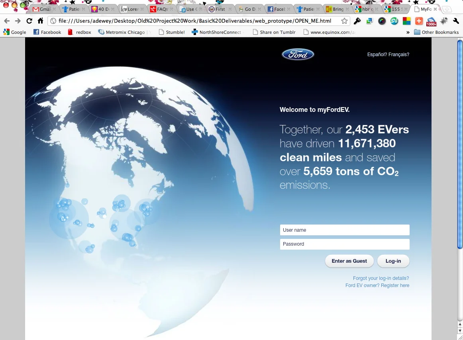This screenshot has width=463, height=340.
Task: Open the extension icon with 1000 badge
Action: [431, 21]
